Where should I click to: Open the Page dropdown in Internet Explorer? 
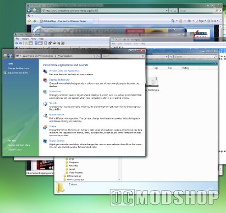point(200,21)
